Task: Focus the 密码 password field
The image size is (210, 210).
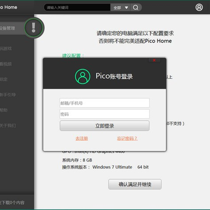Action: coord(104,114)
